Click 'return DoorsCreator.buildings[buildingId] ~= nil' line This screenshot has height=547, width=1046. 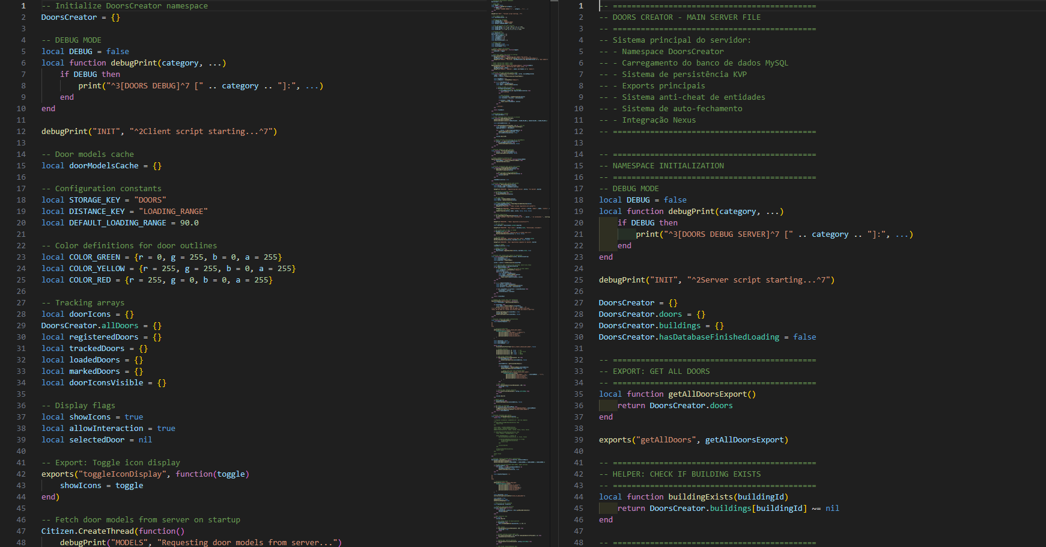[x=729, y=508]
